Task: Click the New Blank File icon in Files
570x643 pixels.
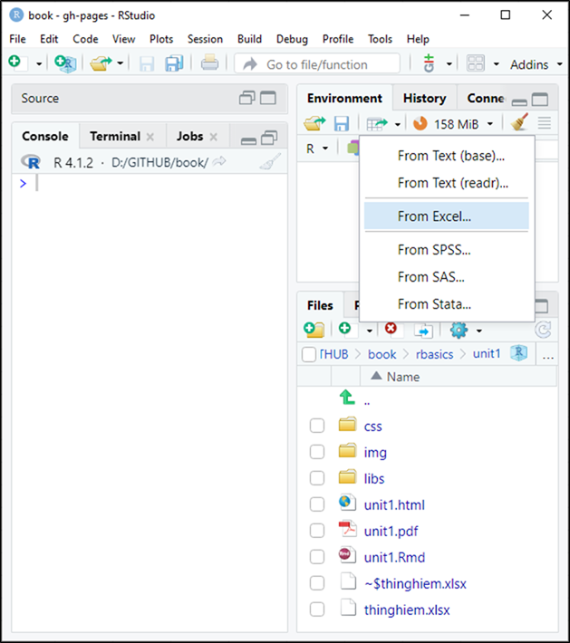Action: click(348, 330)
